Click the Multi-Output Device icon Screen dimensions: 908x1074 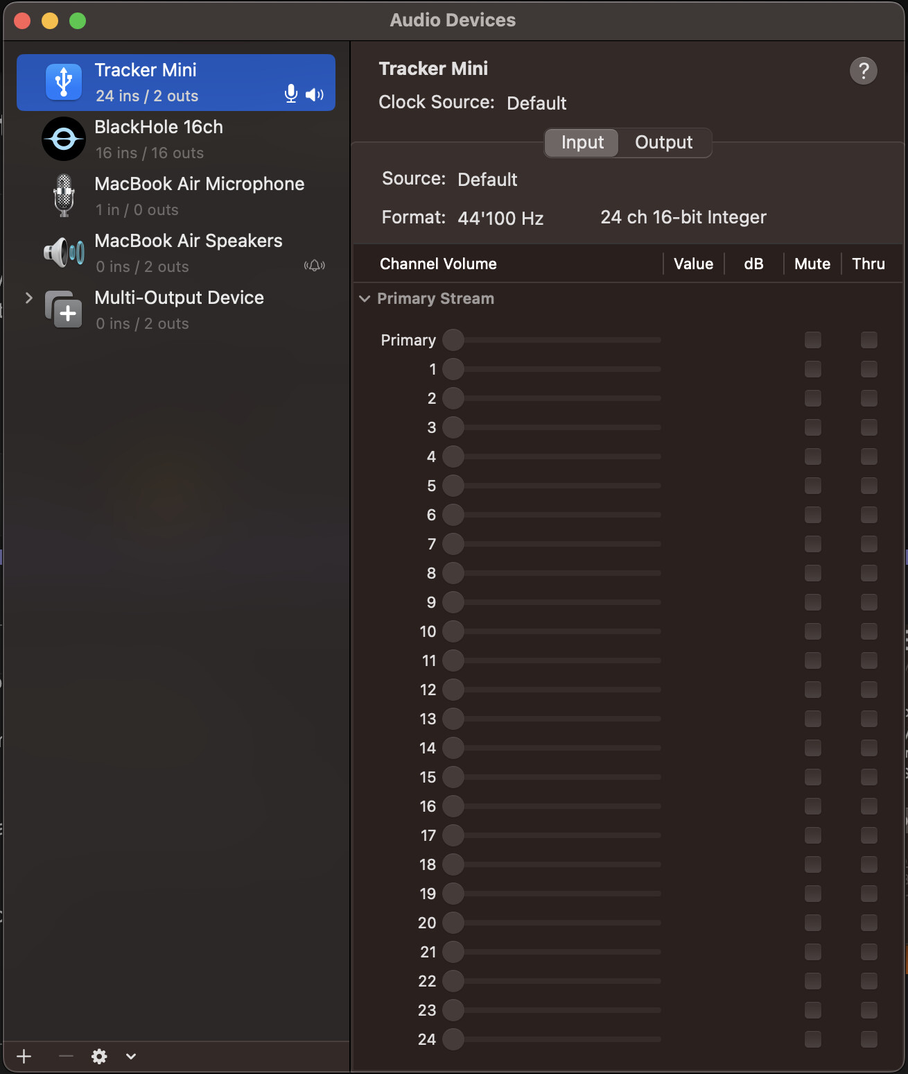[64, 309]
